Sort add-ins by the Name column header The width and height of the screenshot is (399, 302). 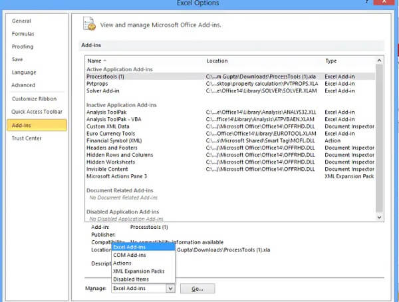[x=96, y=61]
